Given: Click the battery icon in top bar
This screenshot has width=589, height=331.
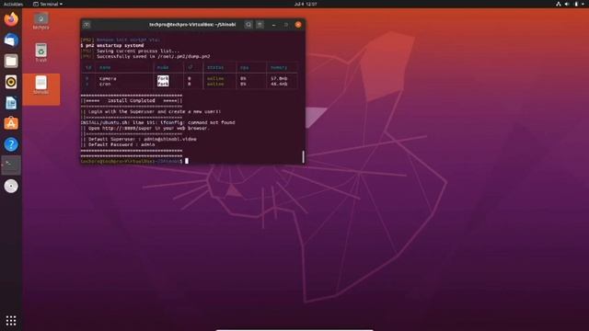Looking at the screenshot, I should click(576, 4).
